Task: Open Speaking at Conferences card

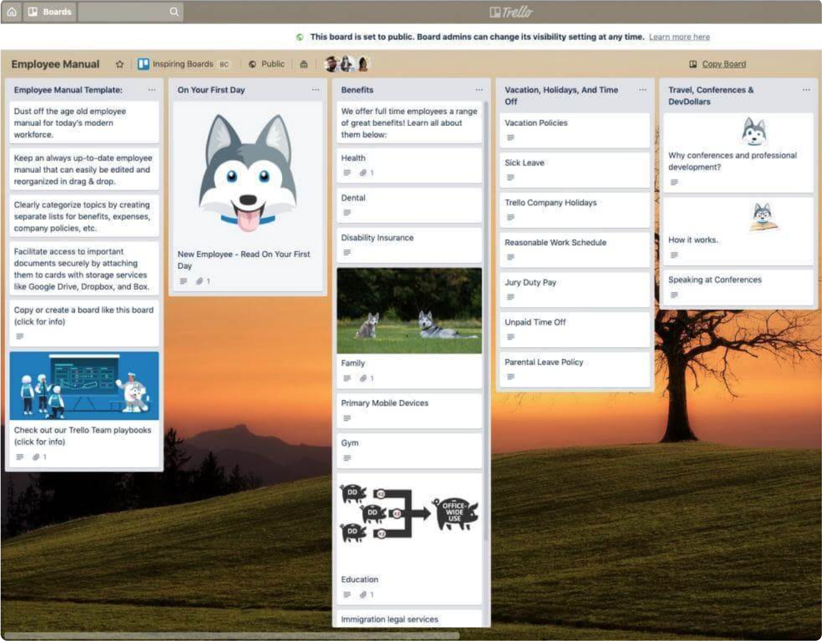Action: 738,287
